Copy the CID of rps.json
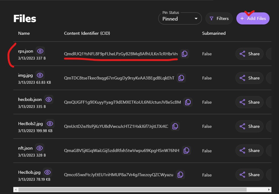Screen dimensions: 279x194 tap(185, 54)
